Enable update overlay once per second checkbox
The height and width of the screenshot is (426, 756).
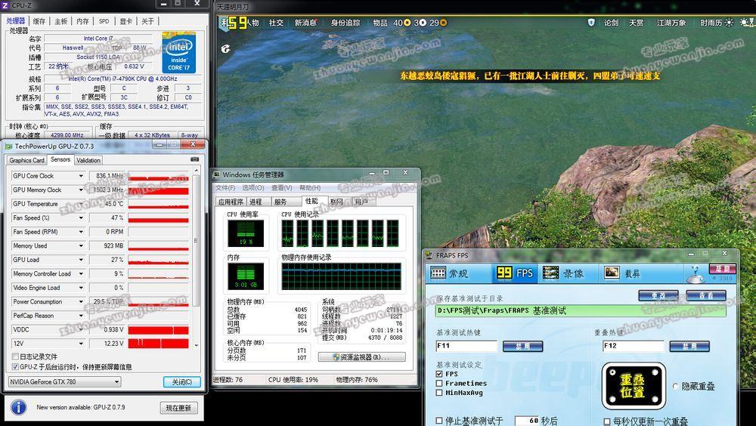(x=607, y=421)
